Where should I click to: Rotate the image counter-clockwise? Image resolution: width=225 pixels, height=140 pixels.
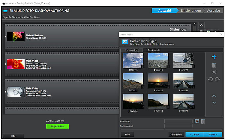[211, 79]
